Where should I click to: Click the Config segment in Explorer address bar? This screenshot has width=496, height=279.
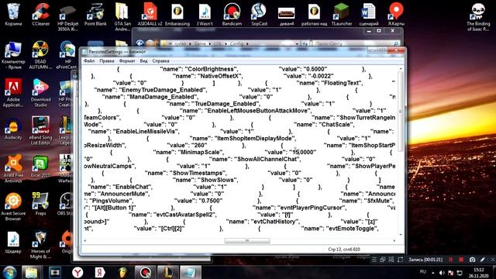(x=236, y=43)
